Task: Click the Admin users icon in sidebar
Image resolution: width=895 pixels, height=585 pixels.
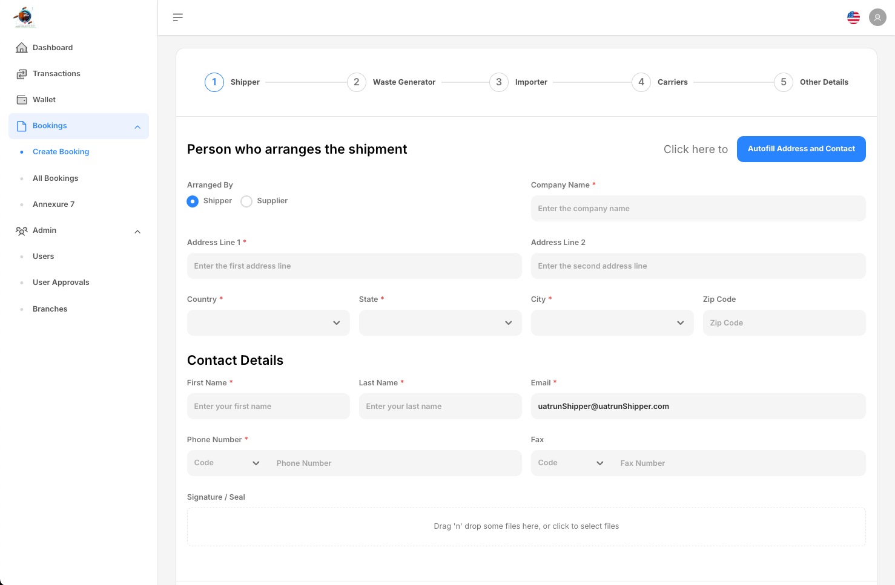Action: click(x=22, y=230)
